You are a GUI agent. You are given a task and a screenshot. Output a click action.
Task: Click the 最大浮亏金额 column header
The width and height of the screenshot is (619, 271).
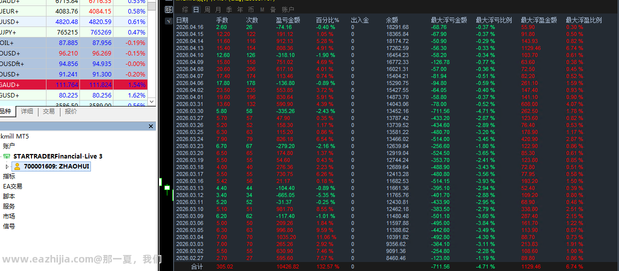click(449, 20)
